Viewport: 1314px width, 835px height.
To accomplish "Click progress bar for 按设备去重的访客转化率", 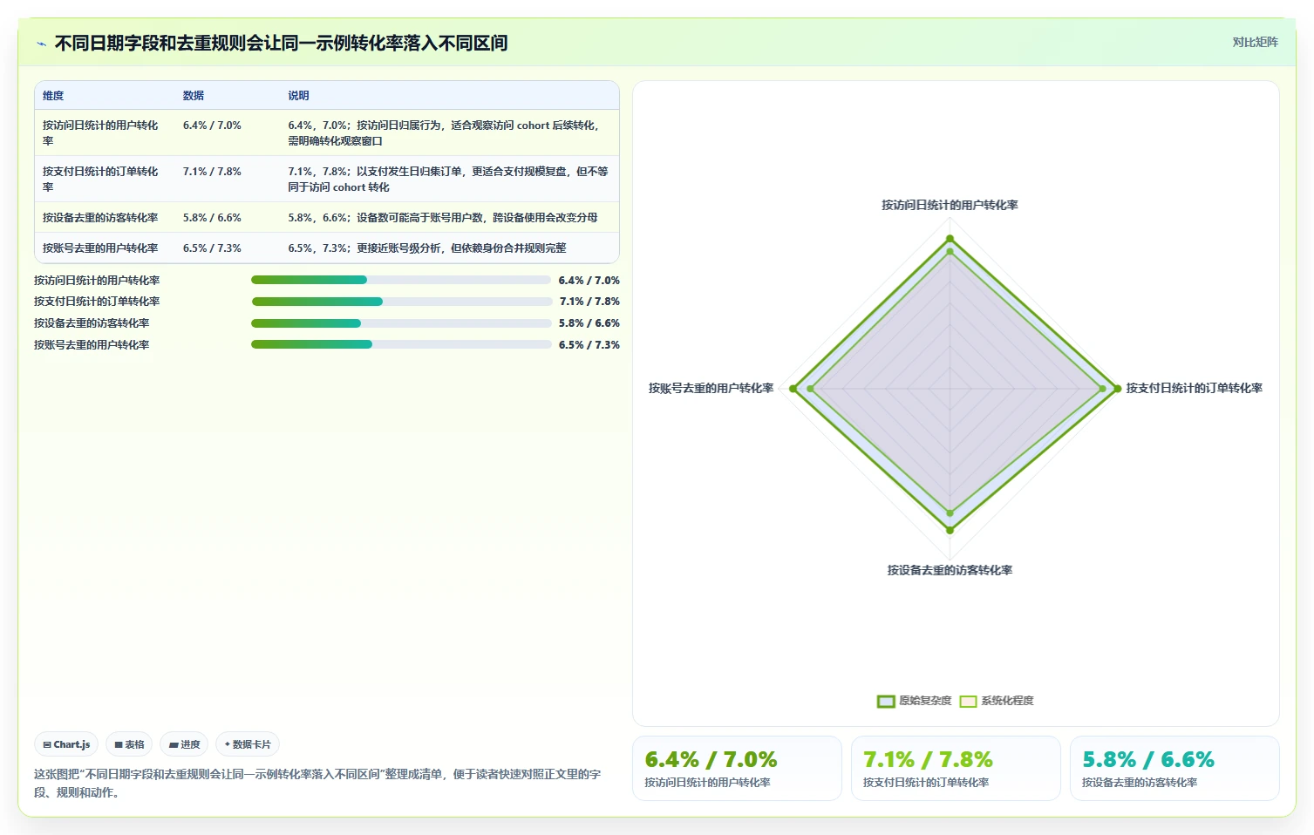I will click(401, 323).
